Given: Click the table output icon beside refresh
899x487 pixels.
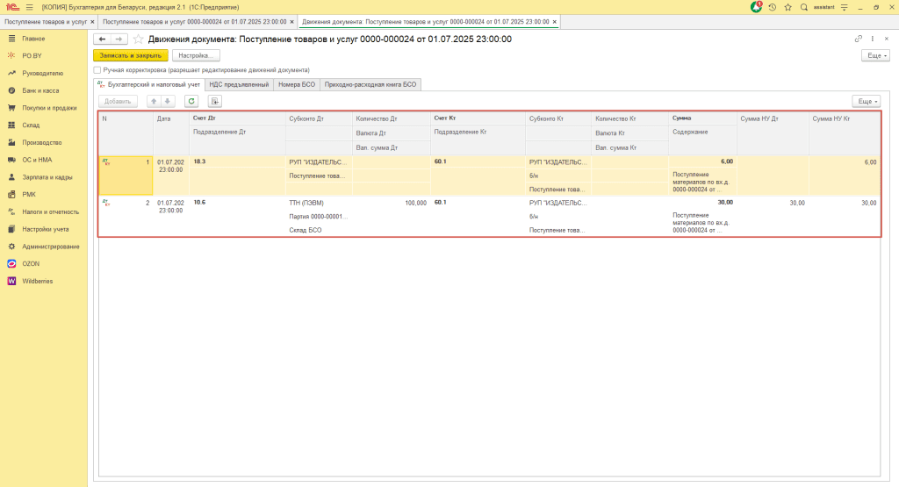Looking at the screenshot, I should pyautogui.click(x=214, y=102).
